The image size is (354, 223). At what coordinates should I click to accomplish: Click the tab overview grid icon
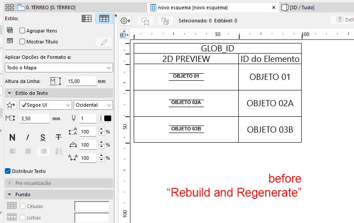10,7
